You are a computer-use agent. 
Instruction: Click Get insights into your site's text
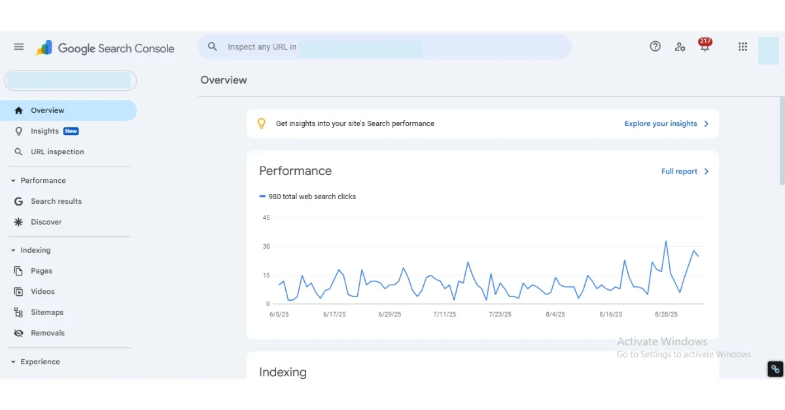coord(355,123)
